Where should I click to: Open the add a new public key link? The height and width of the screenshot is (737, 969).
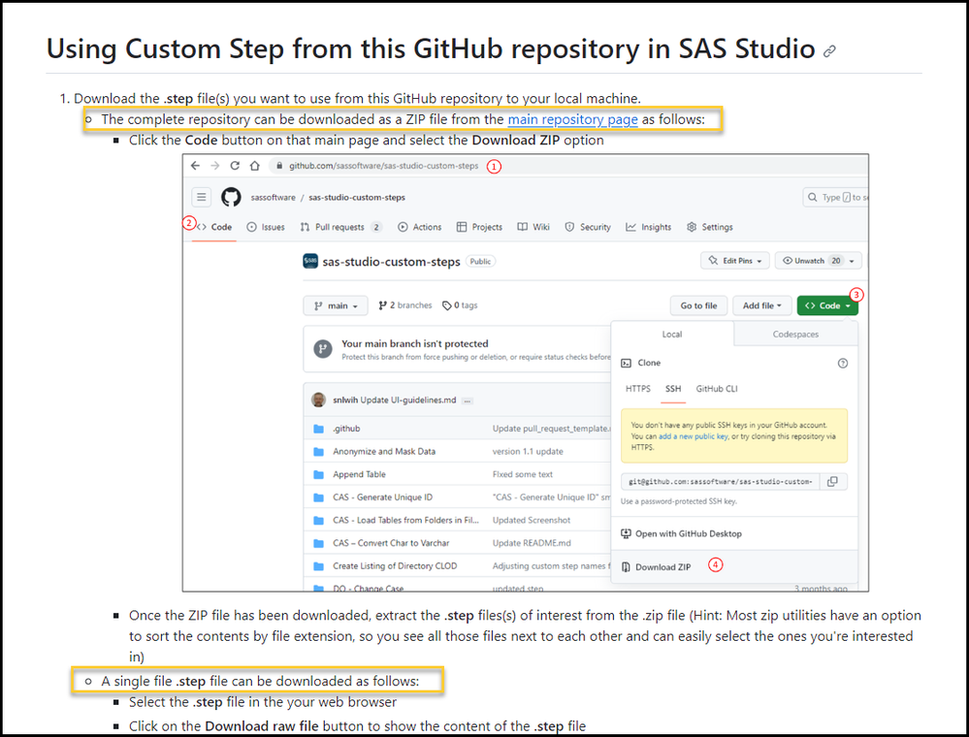pos(694,436)
